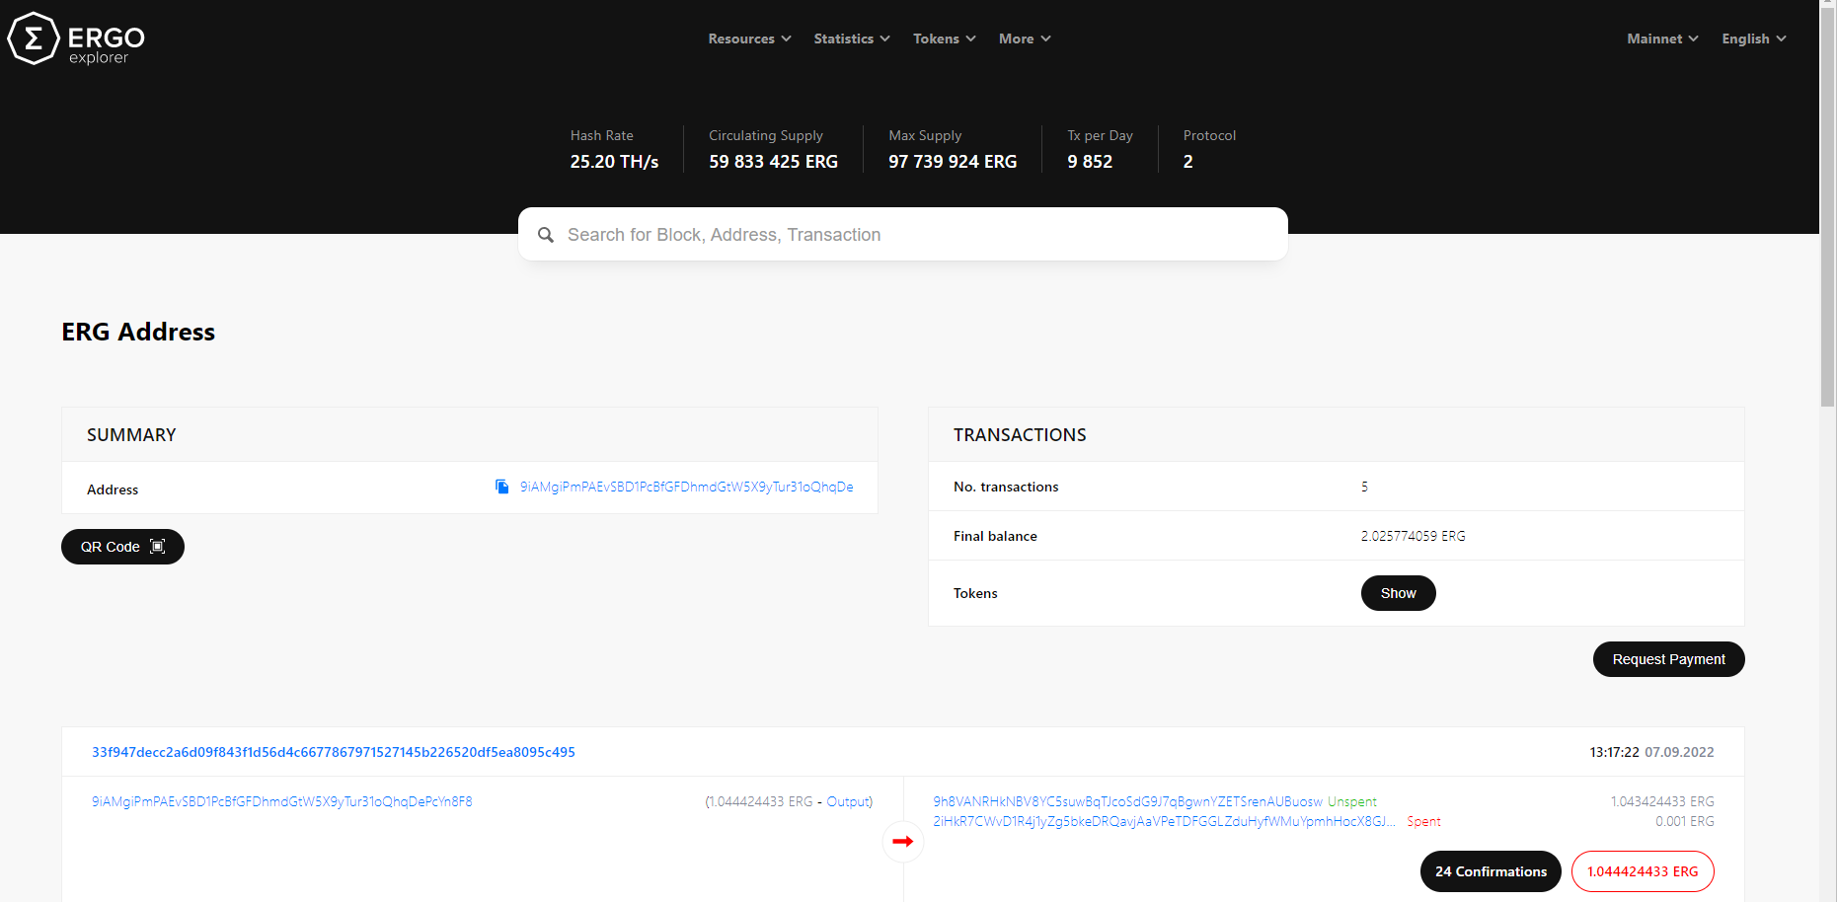Select the output amount 0.001 ERG
Image resolution: width=1837 pixels, height=902 pixels.
pyautogui.click(x=1685, y=821)
